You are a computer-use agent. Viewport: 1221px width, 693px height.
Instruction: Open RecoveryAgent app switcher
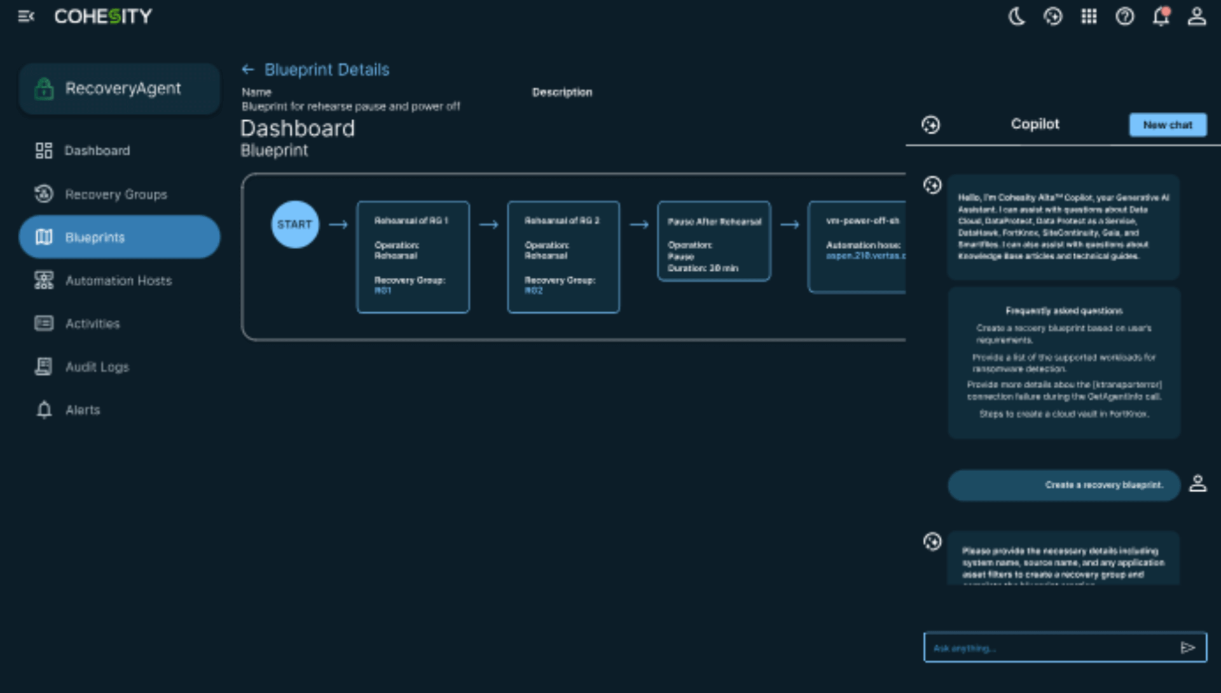tap(120, 88)
